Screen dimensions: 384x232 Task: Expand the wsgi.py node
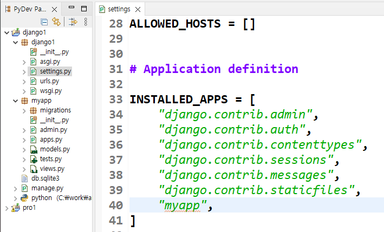pyautogui.click(x=24, y=91)
